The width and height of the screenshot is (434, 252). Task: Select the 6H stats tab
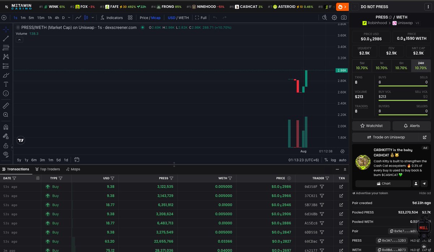click(x=401, y=65)
